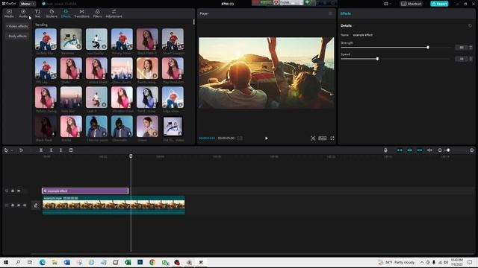This screenshot has width=478, height=268.
Task: Choose the Camera Shake effect thumbnail
Action: pos(96,68)
